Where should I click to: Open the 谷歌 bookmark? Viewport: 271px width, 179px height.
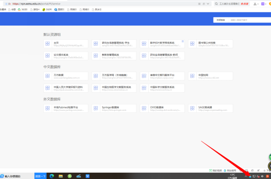point(12,9)
